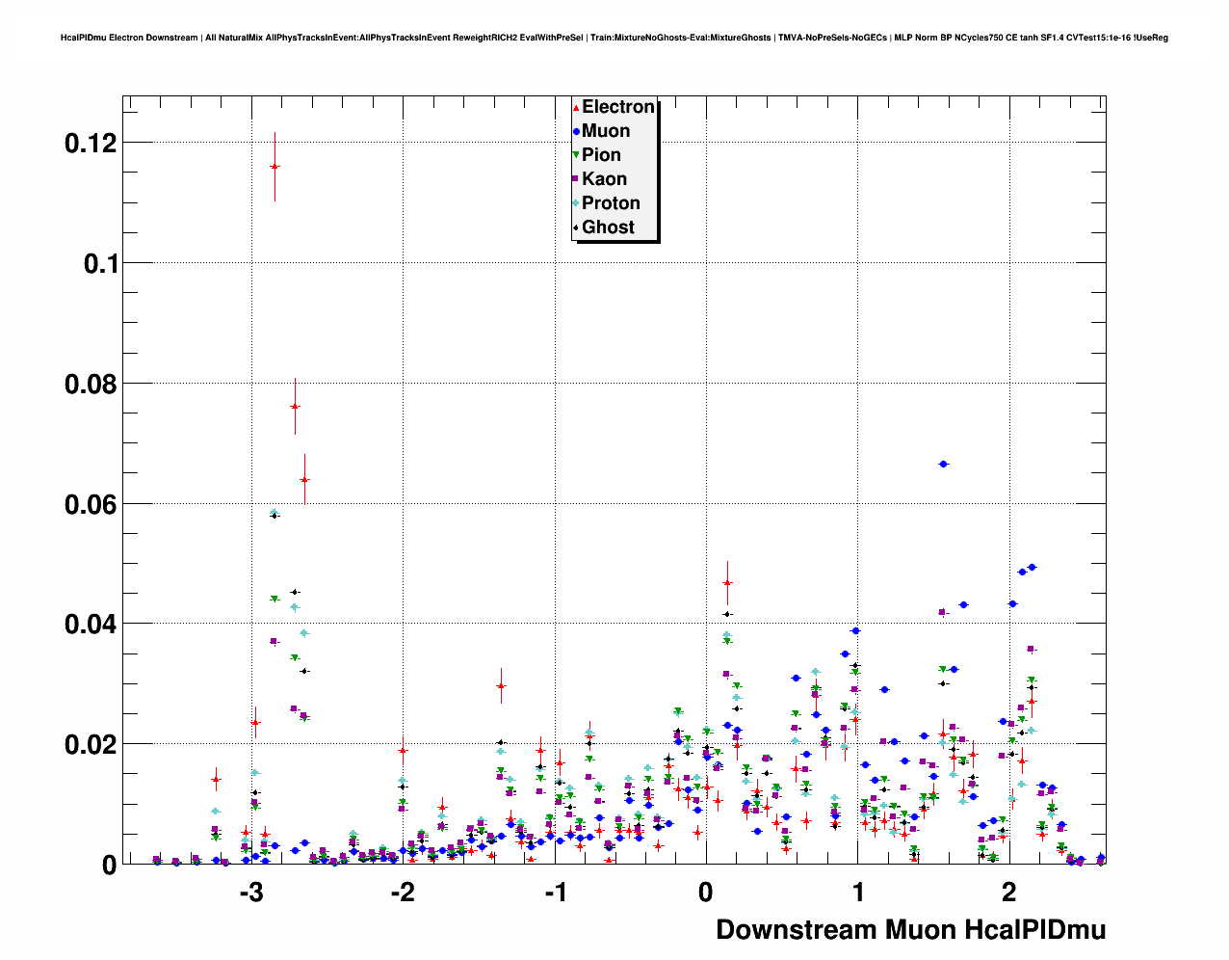
Task: Click the x-axis title Downstream Muon HcalPIDmu
Action: (x=910, y=929)
